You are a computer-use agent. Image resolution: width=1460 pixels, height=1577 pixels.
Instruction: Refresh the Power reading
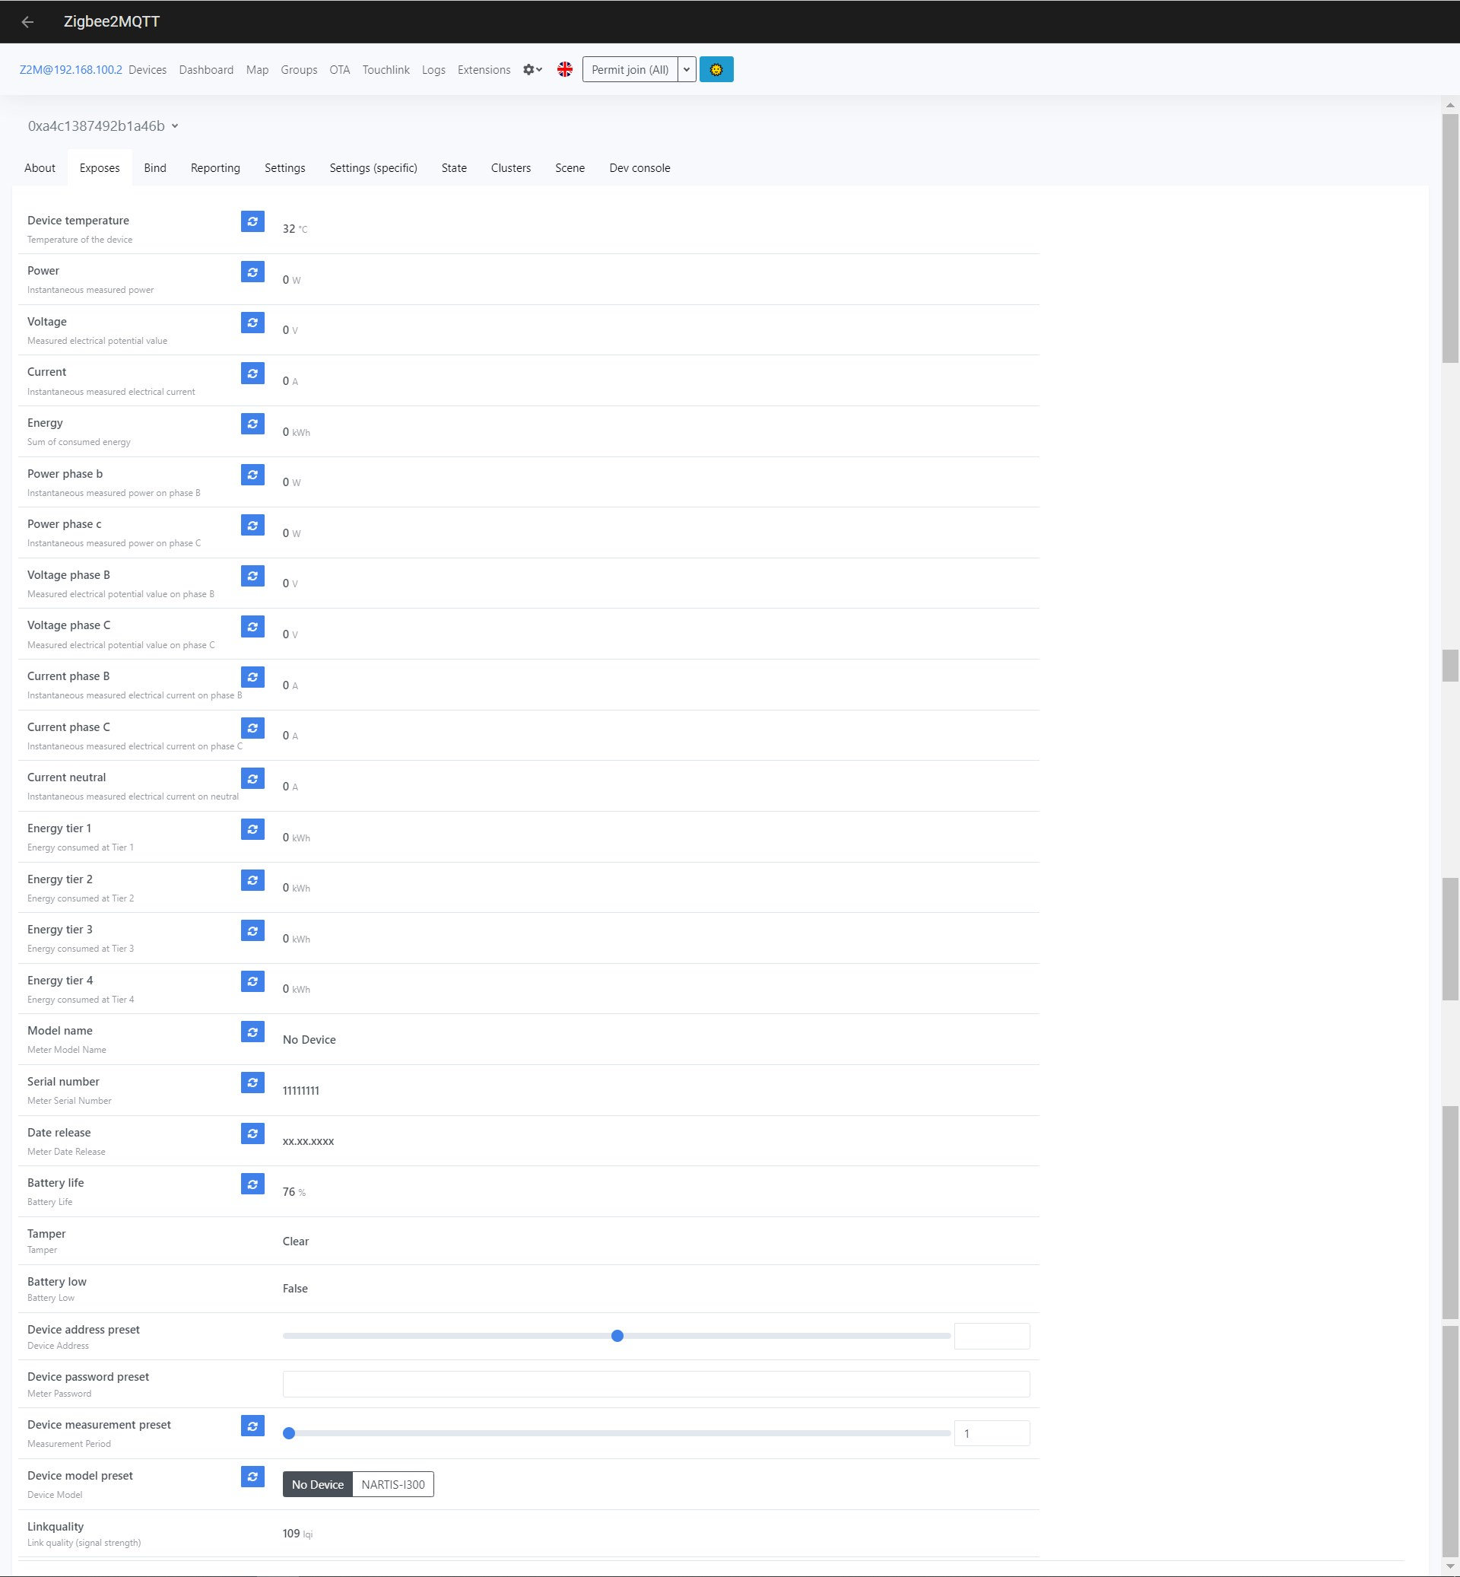(252, 272)
